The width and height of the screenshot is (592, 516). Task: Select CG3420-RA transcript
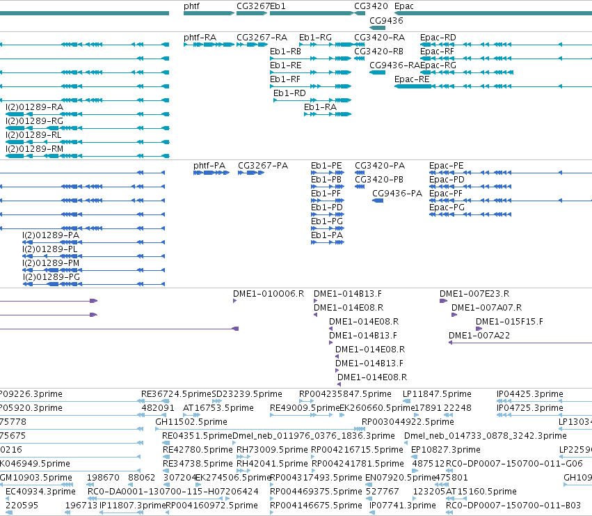click(360, 45)
